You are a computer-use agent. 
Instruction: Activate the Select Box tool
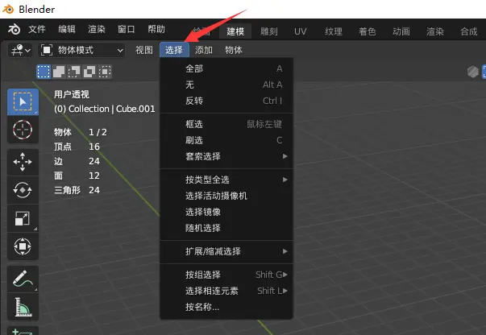(23, 101)
